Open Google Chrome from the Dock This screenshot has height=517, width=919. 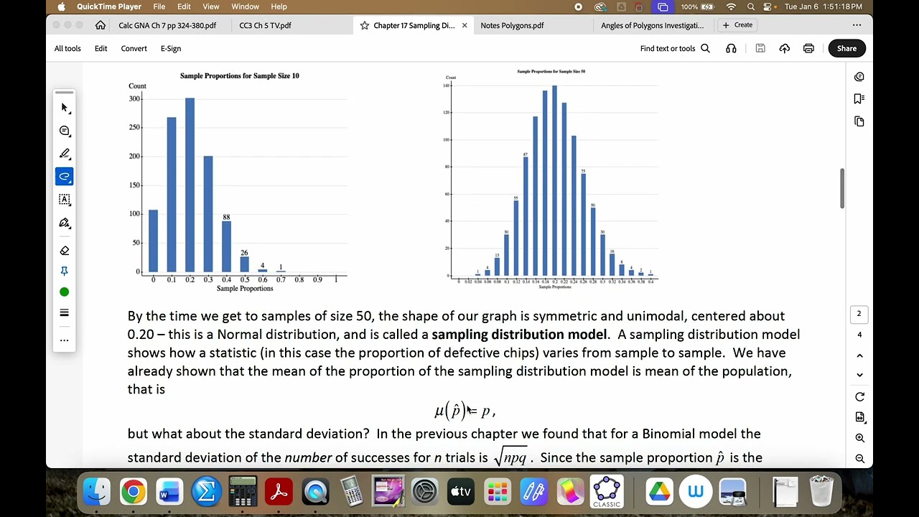133,492
